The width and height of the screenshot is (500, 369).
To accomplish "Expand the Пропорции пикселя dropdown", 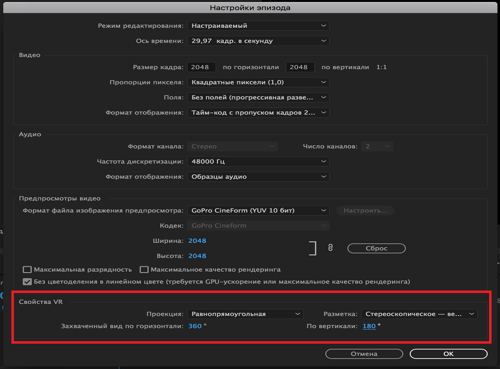I will click(258, 82).
